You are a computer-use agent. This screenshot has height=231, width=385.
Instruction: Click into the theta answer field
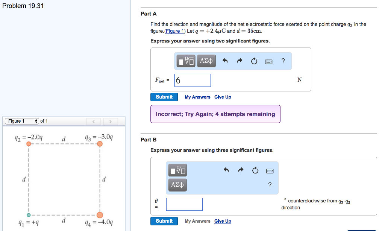184,204
